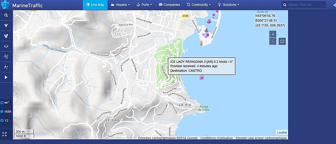Click the Vallon de Cardenon label
This screenshot has height=144, width=336.
(54, 49)
